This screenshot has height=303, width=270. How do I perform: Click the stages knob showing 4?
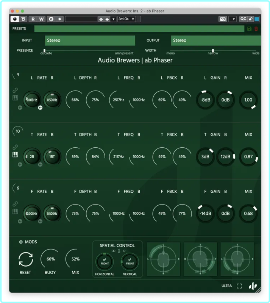[17, 75]
